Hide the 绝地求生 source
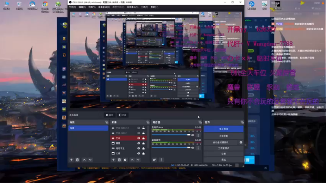The width and height of the screenshot is (326, 183). tap(139, 148)
